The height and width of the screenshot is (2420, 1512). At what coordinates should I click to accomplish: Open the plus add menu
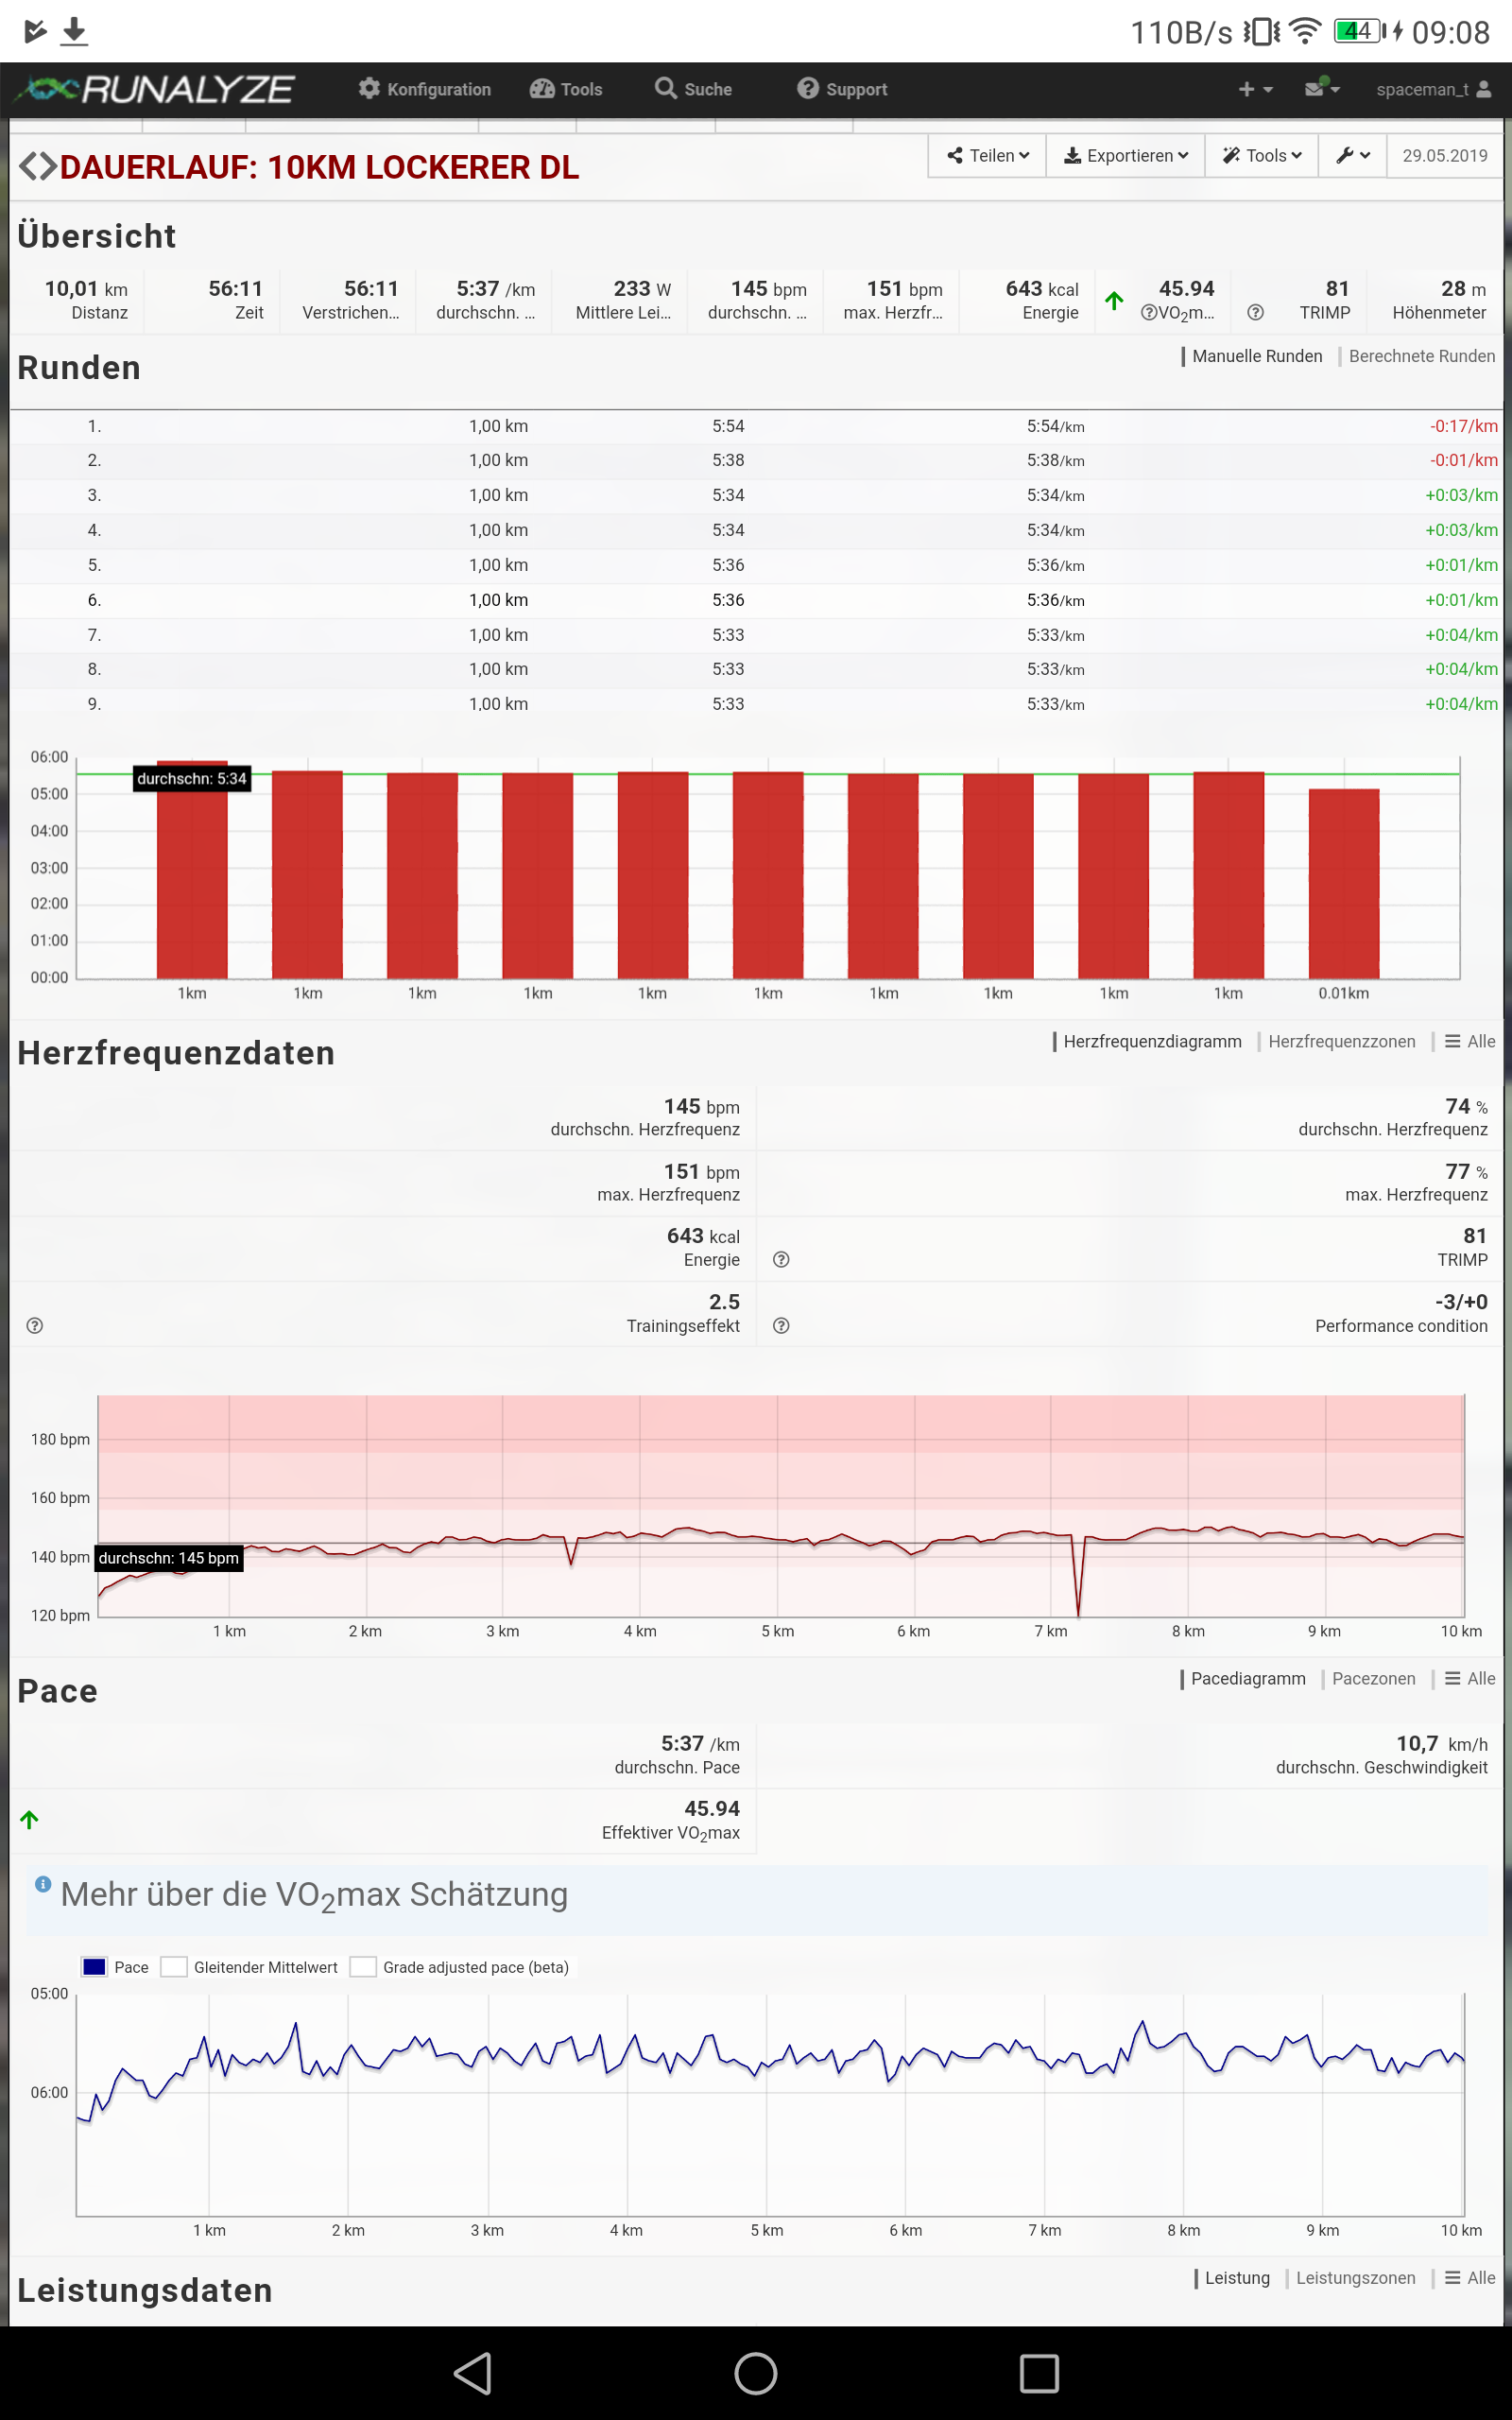[x=1254, y=90]
